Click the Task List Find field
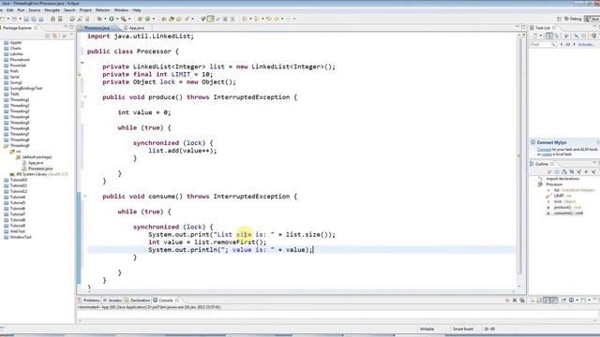Image resolution: width=600 pixels, height=337 pixels. pyautogui.click(x=543, y=45)
